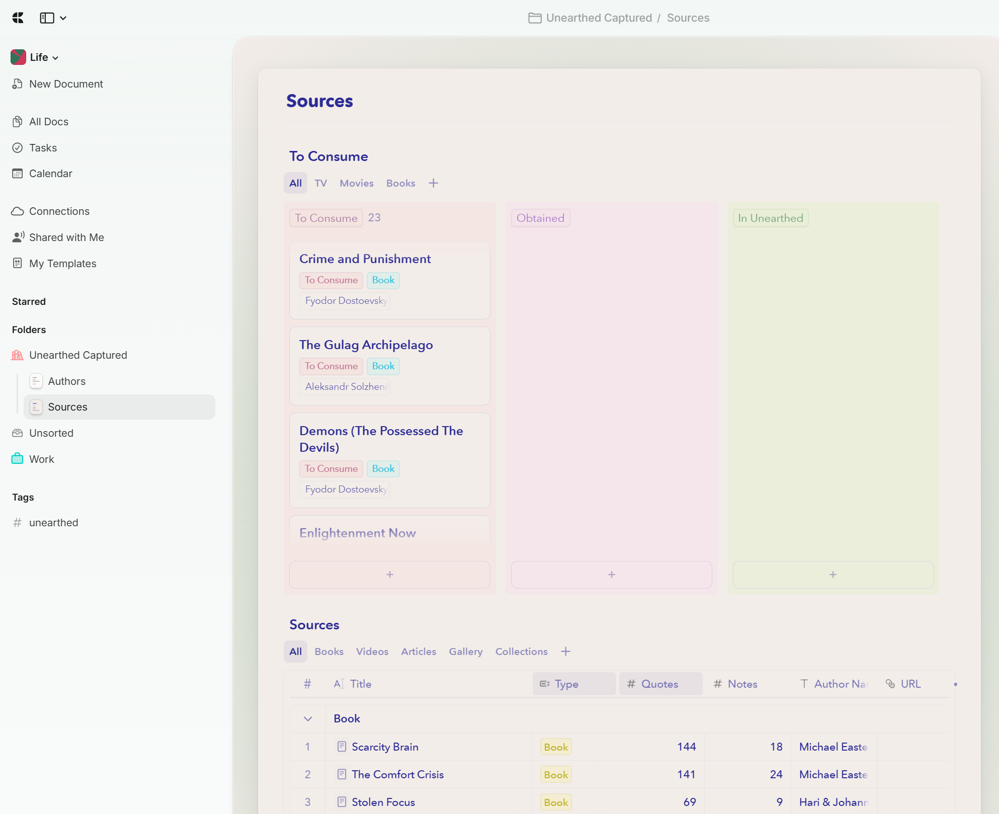Viewport: 999px width, 814px height.
Task: Switch to the Collections tab
Action: (x=522, y=652)
